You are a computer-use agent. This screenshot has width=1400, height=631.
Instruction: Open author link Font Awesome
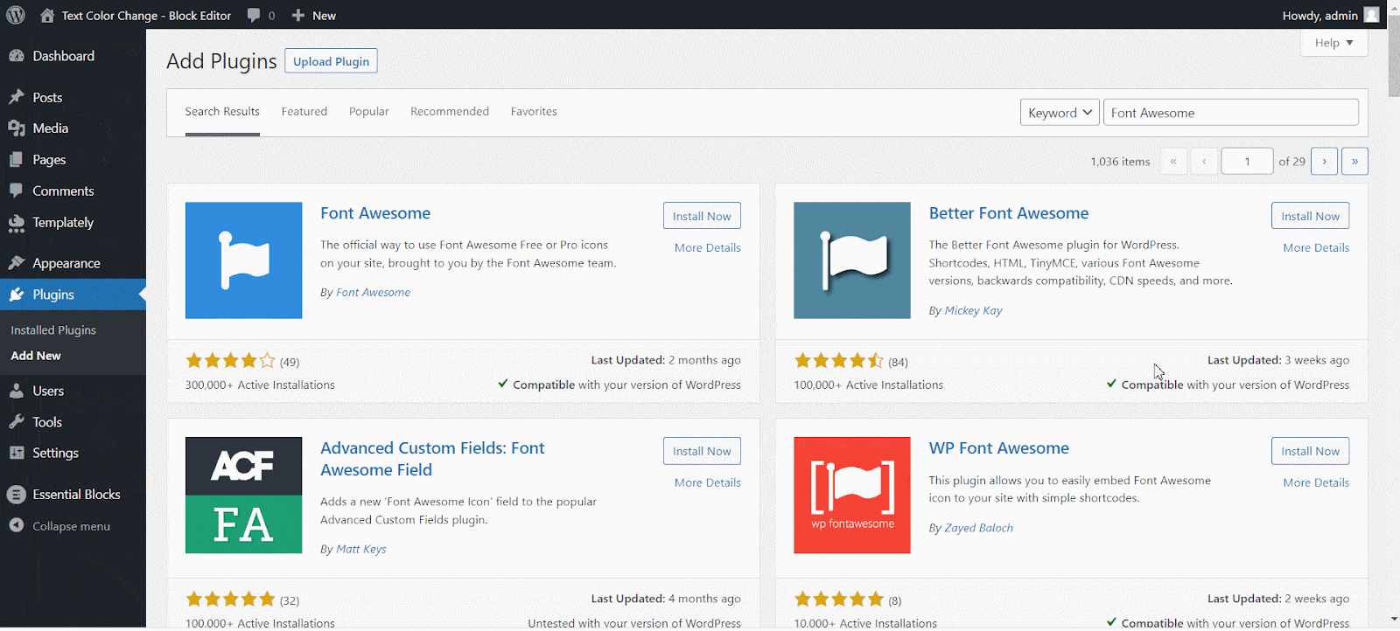[x=373, y=293]
